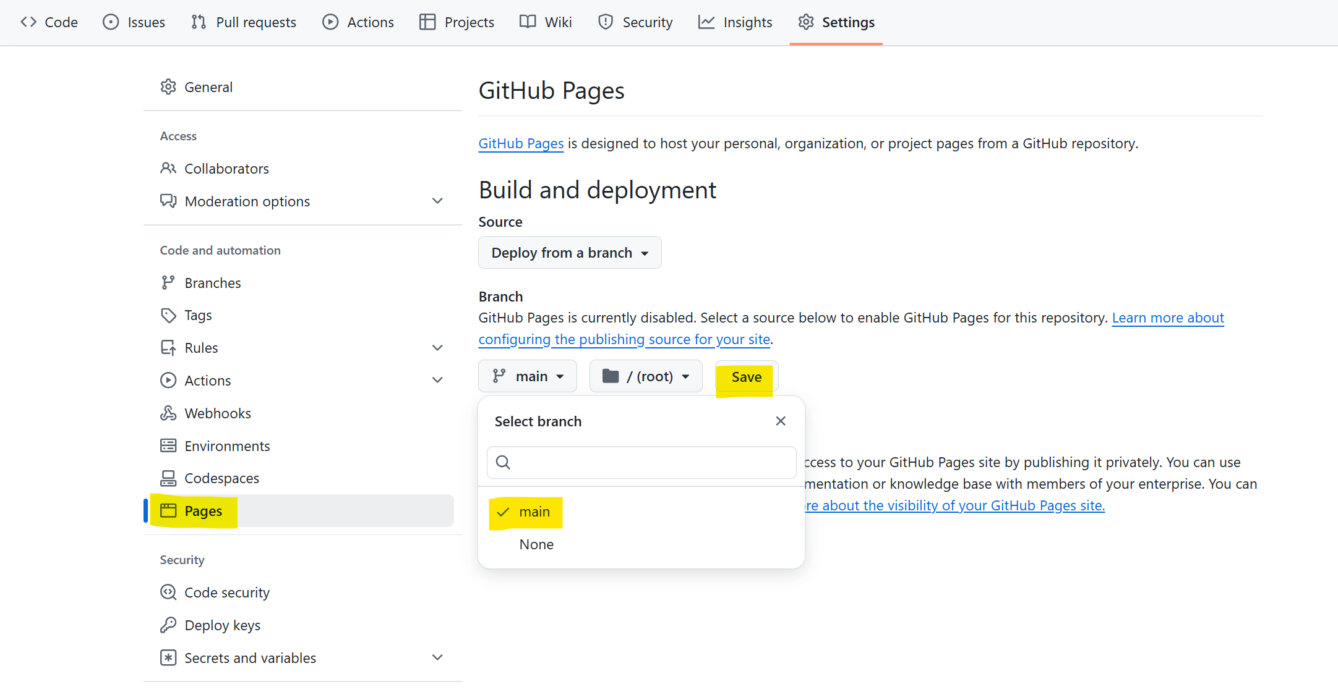Click the Webhooks icon in sidebar
Image resolution: width=1338 pixels, height=692 pixels.
coord(168,413)
